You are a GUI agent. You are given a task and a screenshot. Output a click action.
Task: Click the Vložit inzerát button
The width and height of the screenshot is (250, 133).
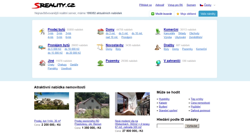point(161,14)
